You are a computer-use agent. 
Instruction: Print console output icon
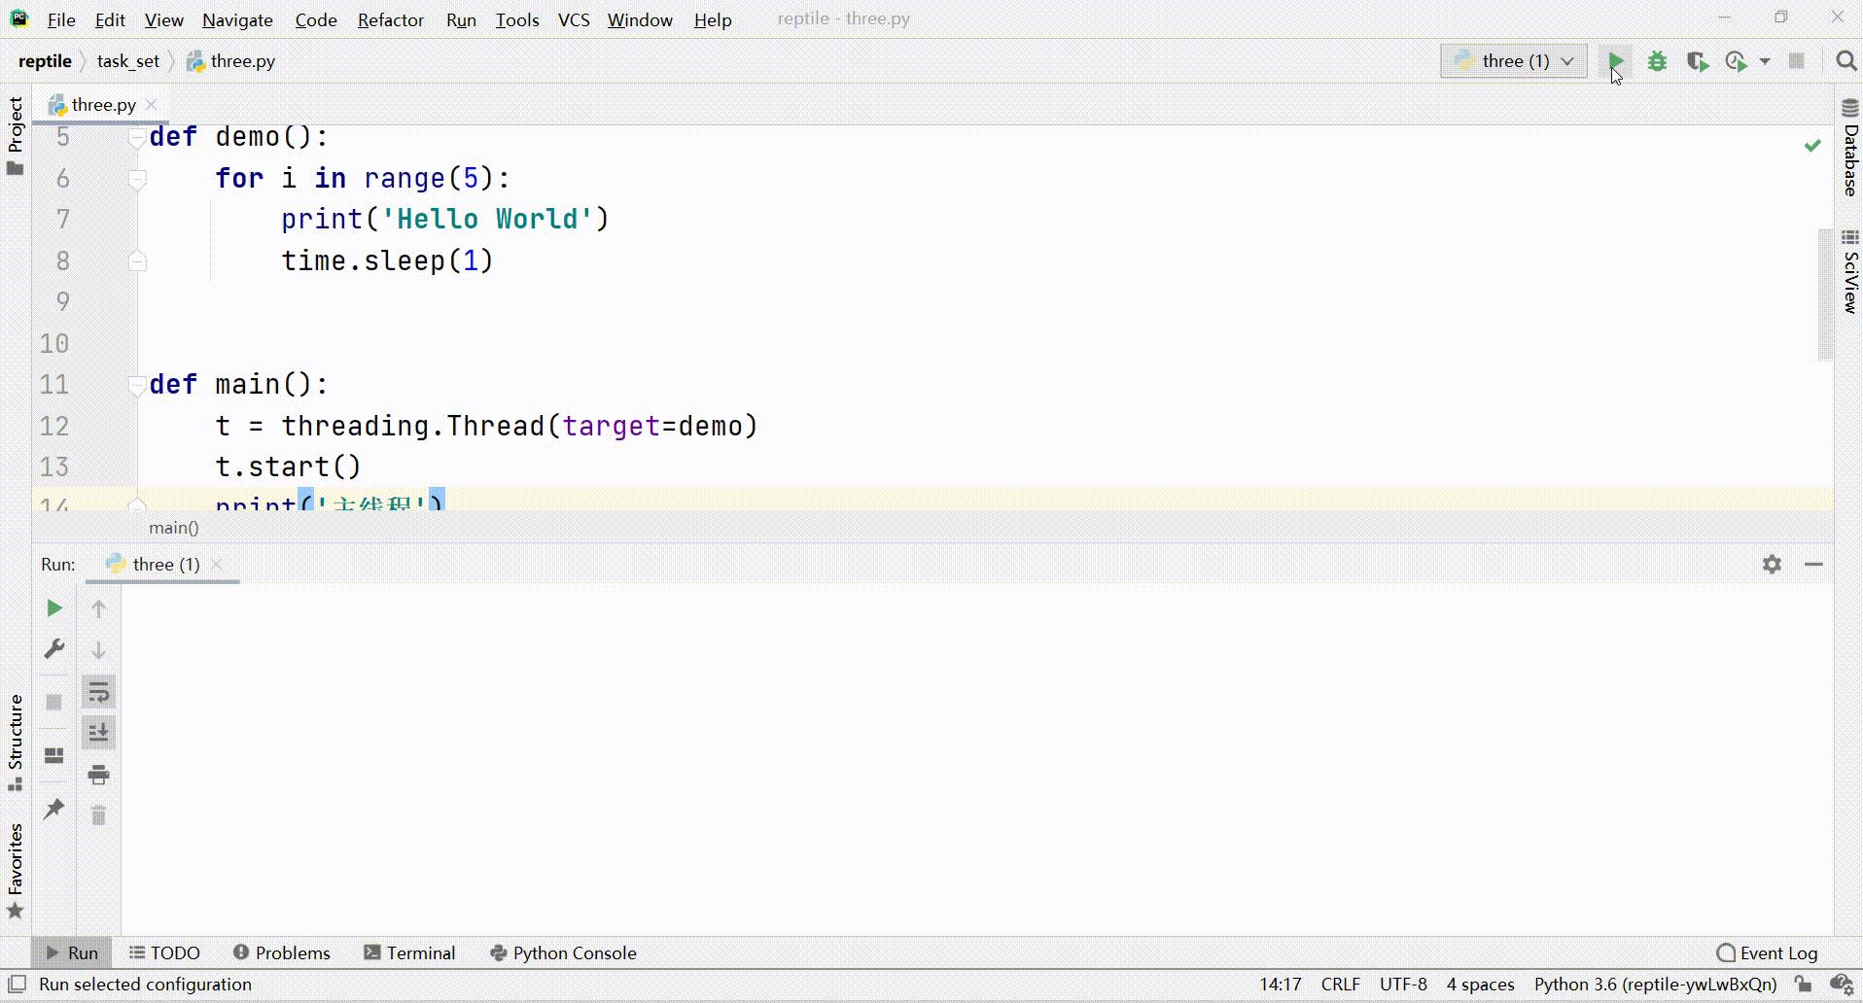pyautogui.click(x=98, y=775)
